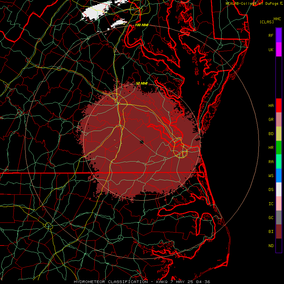Click the BD yellow legend color swatch
284x284 pixels.
point(279,134)
